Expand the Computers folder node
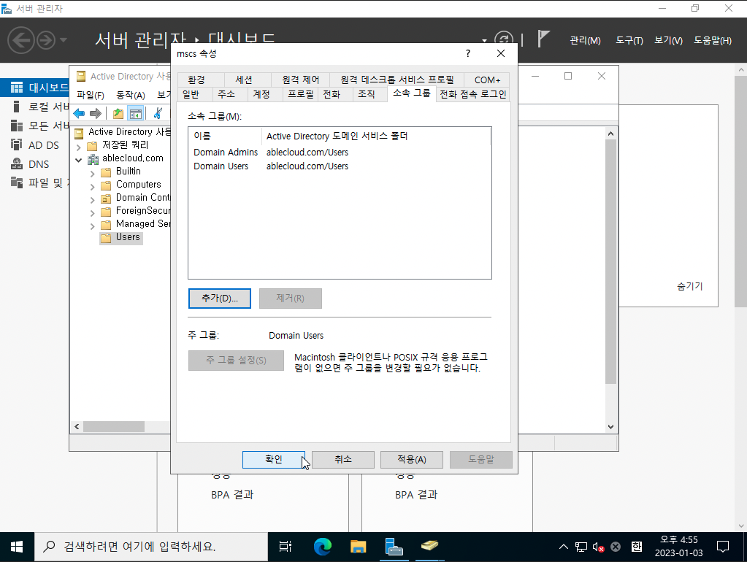The image size is (747, 562). (x=93, y=187)
